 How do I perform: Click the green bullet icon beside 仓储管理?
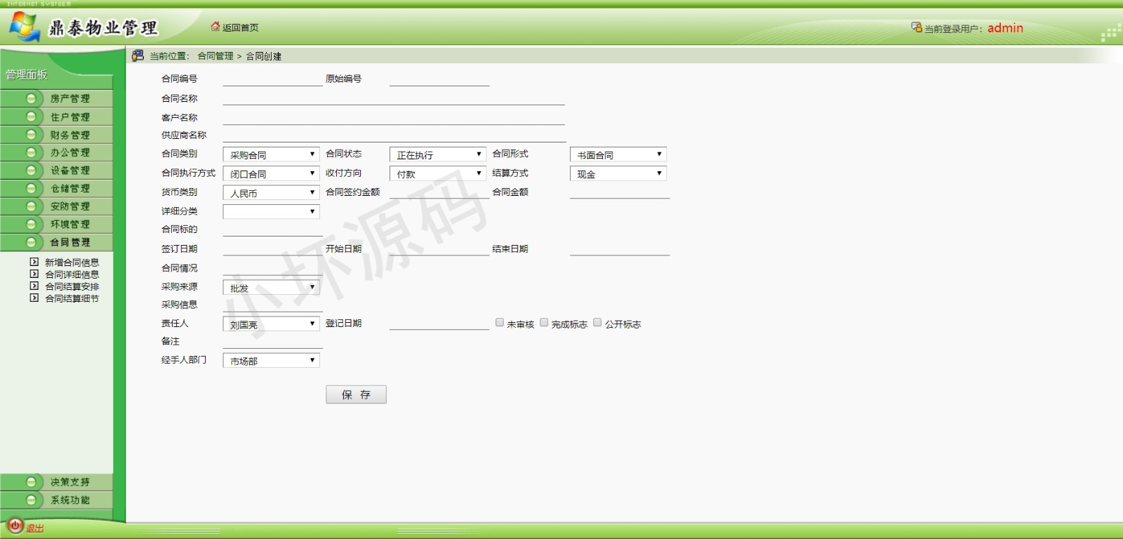click(x=31, y=188)
